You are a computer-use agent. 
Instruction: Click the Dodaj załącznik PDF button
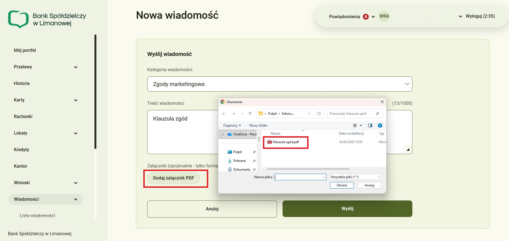click(x=173, y=178)
